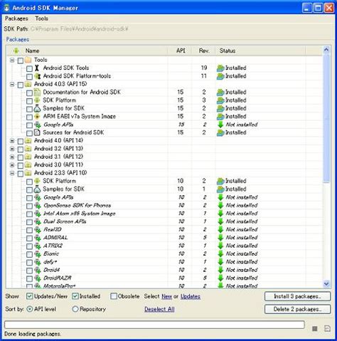Expand the Android 3.2 (API 13) group
Viewport: 337px width, 341px height.
[x=12, y=149]
